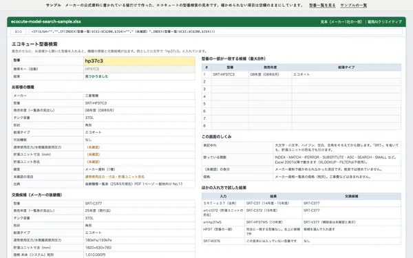Select the yellow hp37c3 model input cell
The width and height of the screenshot is (413, 258).
tap(139, 61)
